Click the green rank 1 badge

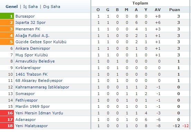[x=7, y=16]
